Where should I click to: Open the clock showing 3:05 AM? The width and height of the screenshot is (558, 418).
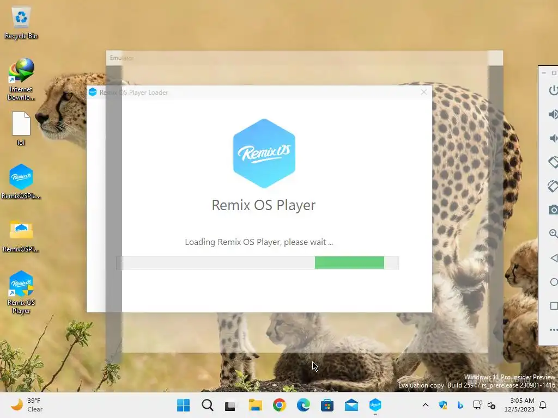519,405
